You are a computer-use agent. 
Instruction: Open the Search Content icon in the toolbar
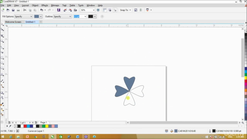click(59, 10)
